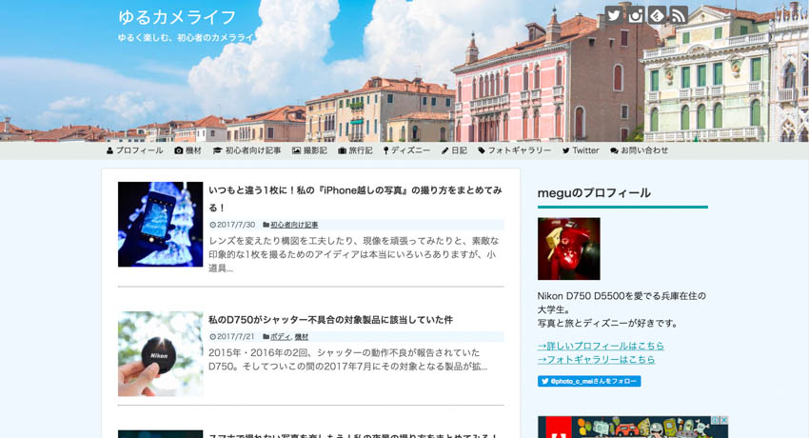This screenshot has width=809, height=438.
Task: Open the フォトギャラリー menu item
Action: click(514, 150)
